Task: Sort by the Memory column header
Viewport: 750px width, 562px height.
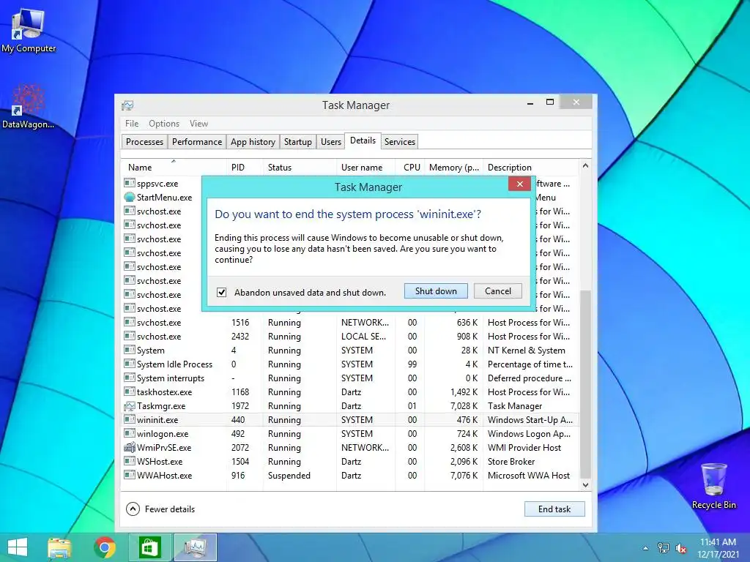Action: coord(453,168)
